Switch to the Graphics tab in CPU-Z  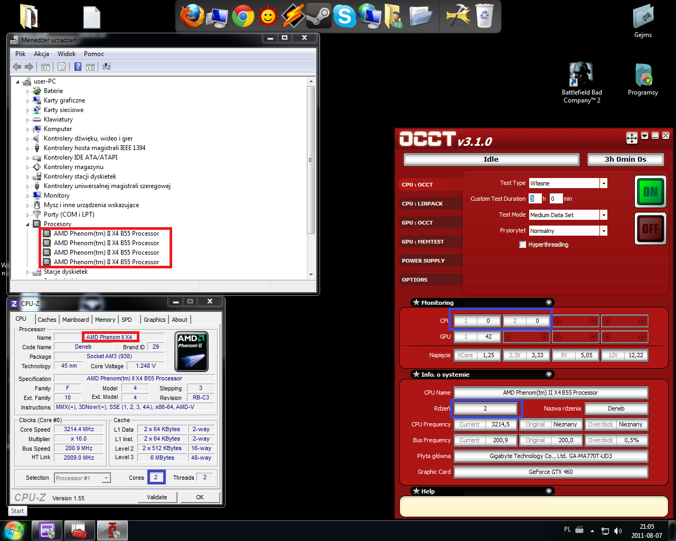pyautogui.click(x=154, y=320)
